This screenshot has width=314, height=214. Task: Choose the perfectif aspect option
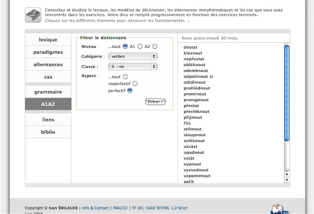(x=130, y=91)
